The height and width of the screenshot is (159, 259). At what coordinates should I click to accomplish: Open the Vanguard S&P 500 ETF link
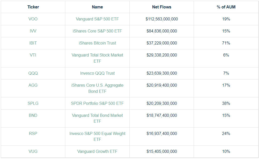97,19
